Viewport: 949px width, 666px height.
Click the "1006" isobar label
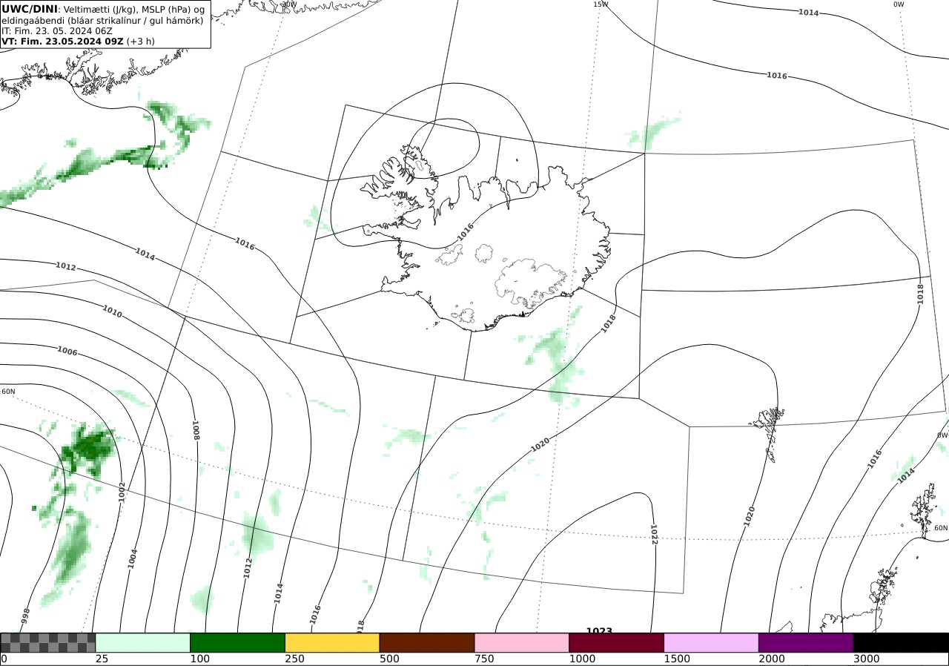(67, 351)
